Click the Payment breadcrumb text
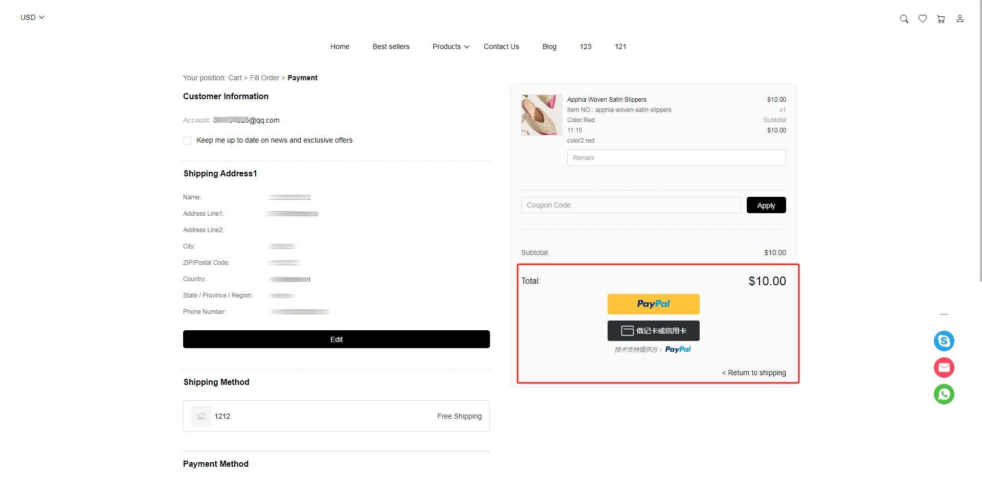 point(302,78)
